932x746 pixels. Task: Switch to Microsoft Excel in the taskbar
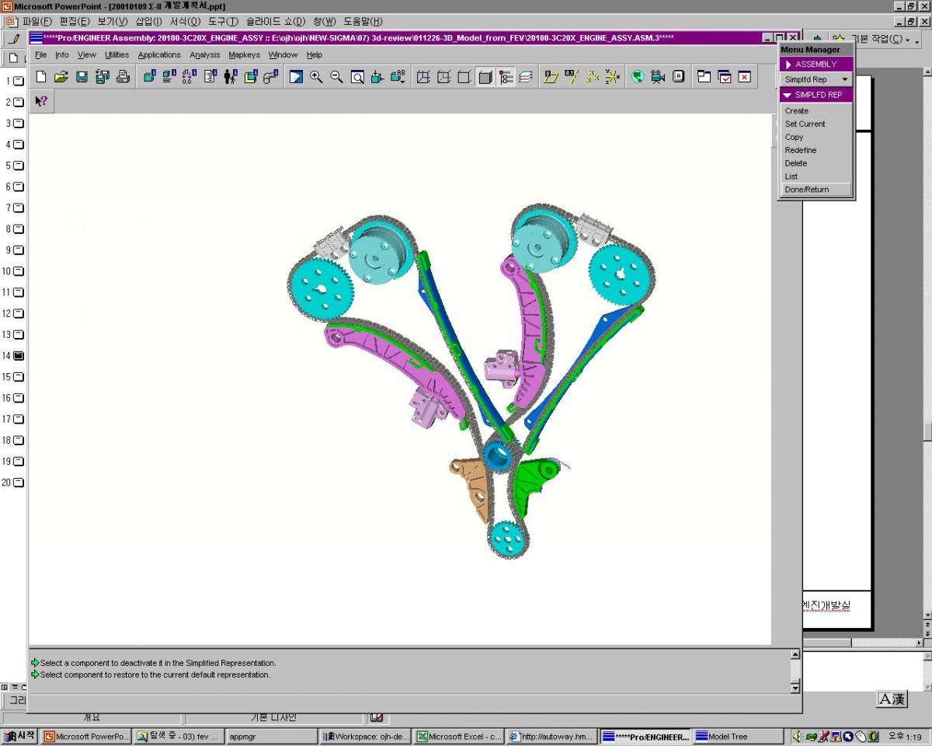click(x=458, y=737)
